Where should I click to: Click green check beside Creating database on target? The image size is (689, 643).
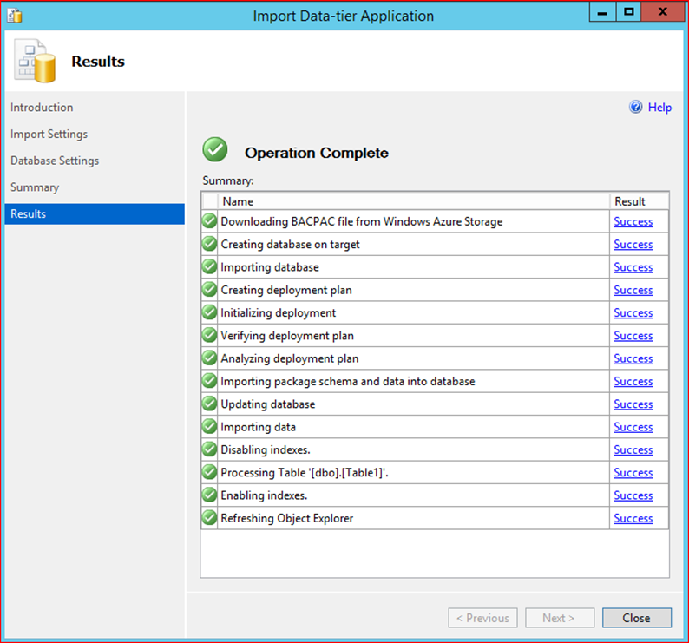(210, 244)
